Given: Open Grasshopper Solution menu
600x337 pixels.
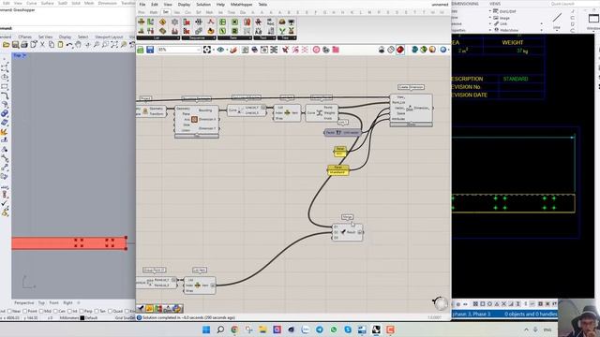Looking at the screenshot, I should 203,5.
